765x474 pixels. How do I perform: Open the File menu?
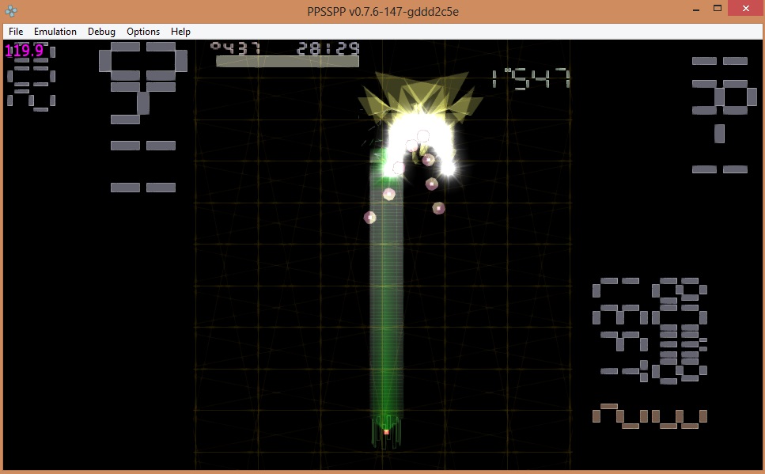(x=16, y=32)
